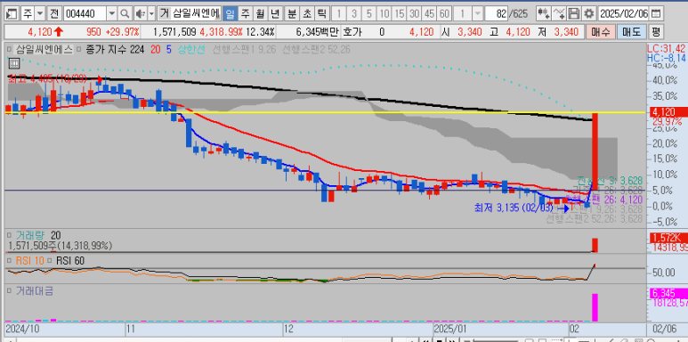
Task: Click the magnifier stock search icon
Action: [x=125, y=13]
